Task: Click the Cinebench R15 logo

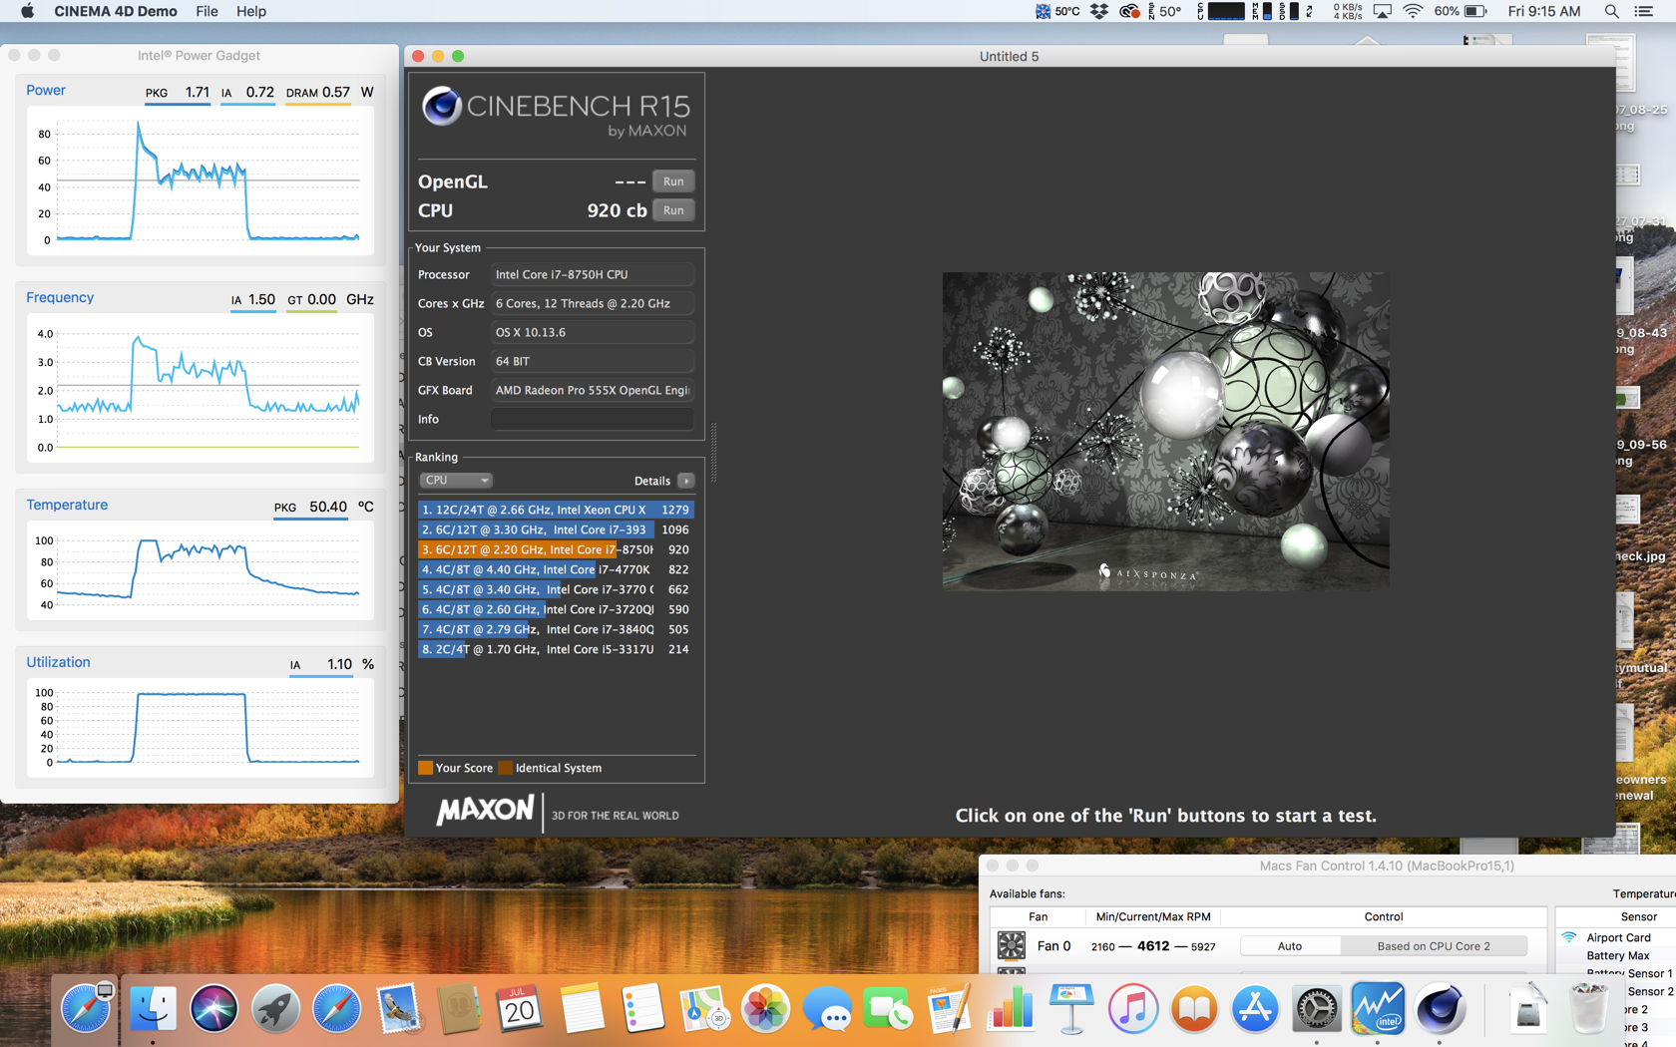Action: pyautogui.click(x=555, y=112)
